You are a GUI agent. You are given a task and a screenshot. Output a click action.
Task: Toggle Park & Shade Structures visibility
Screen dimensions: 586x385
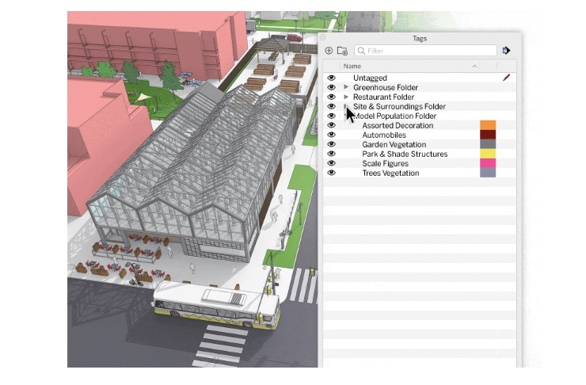[331, 154]
